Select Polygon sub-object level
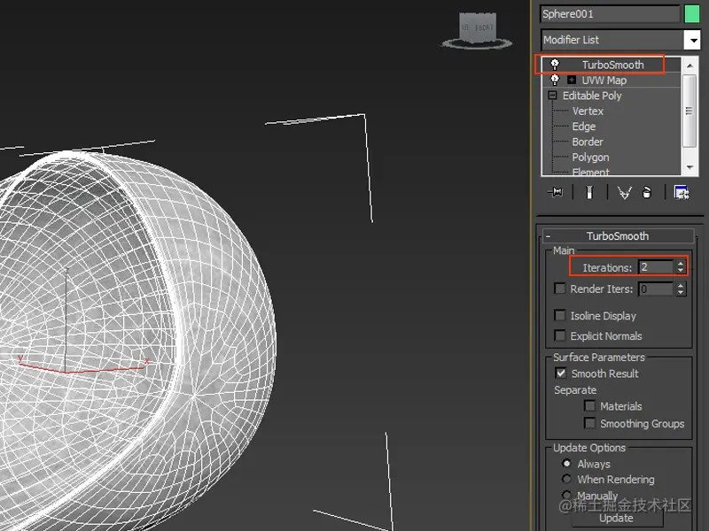Screen dimensions: 709x531 coord(590,158)
